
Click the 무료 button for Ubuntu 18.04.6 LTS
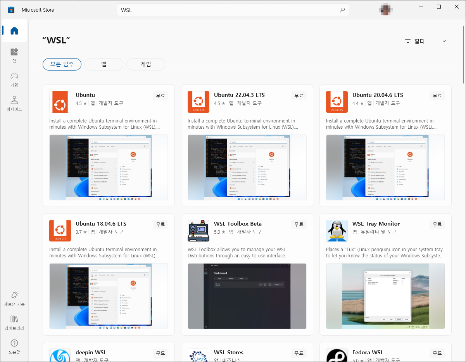(161, 224)
